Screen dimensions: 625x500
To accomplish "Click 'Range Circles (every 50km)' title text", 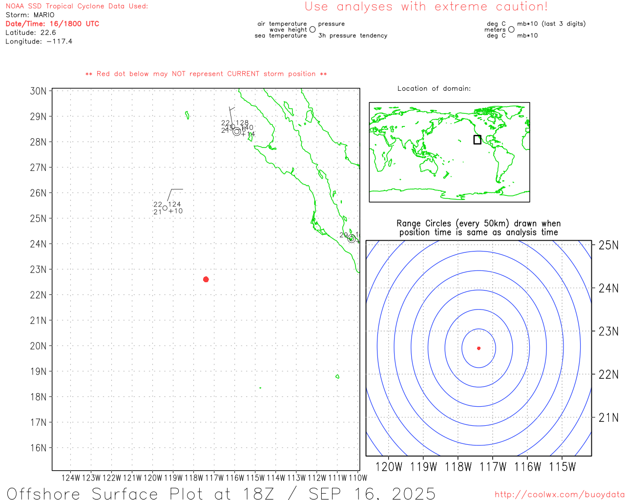I will (x=479, y=224).
